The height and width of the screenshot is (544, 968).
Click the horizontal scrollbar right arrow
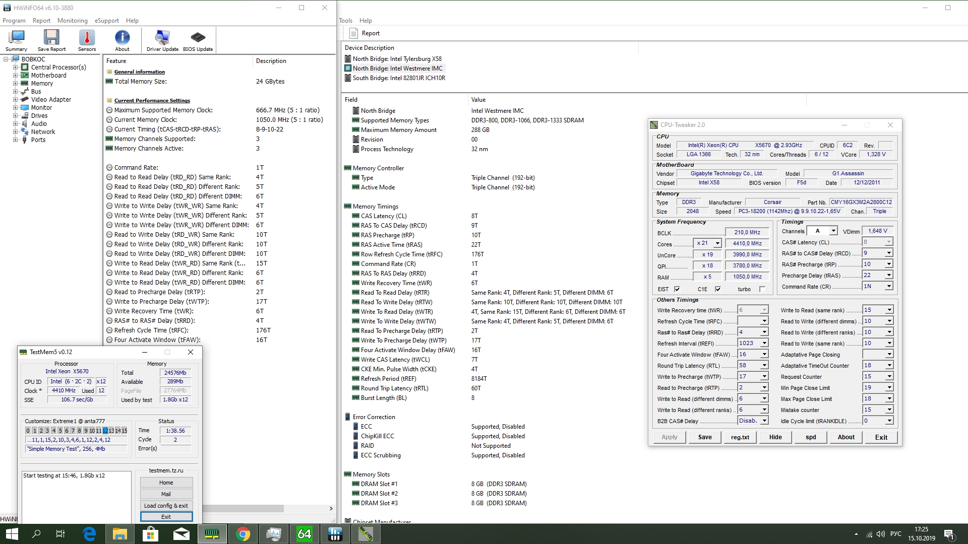pos(331,509)
